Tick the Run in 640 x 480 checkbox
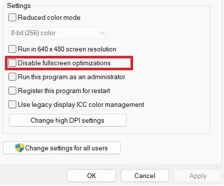The height and width of the screenshot is (186, 224). tap(12, 49)
